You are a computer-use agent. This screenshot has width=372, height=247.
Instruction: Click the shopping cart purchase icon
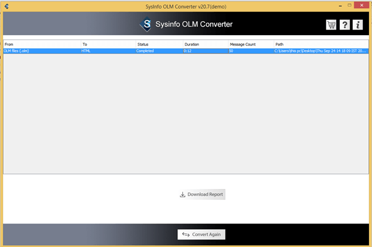[x=332, y=25]
